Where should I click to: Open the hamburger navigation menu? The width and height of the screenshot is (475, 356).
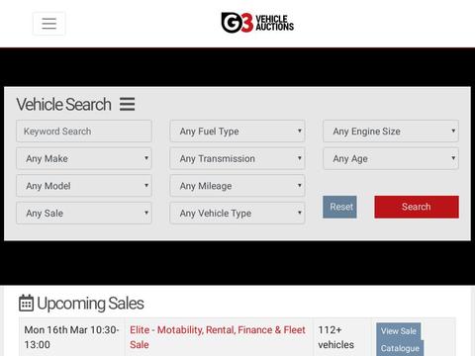(48, 24)
